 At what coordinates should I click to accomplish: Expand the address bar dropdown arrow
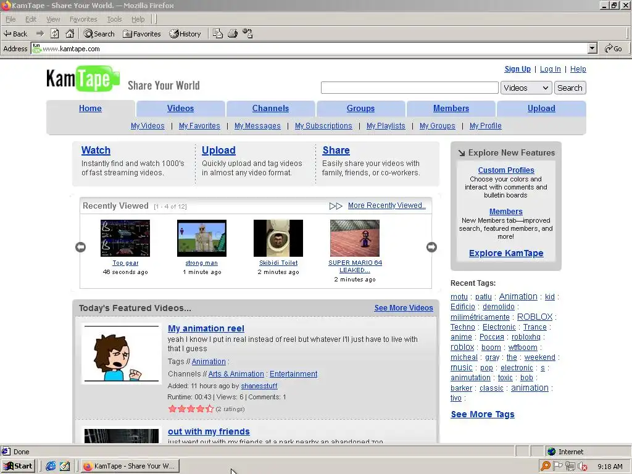592,48
